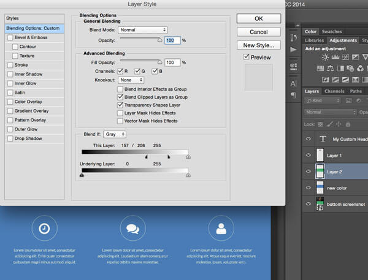
Task: Enable Inner Shadow checkbox
Action: (10, 74)
